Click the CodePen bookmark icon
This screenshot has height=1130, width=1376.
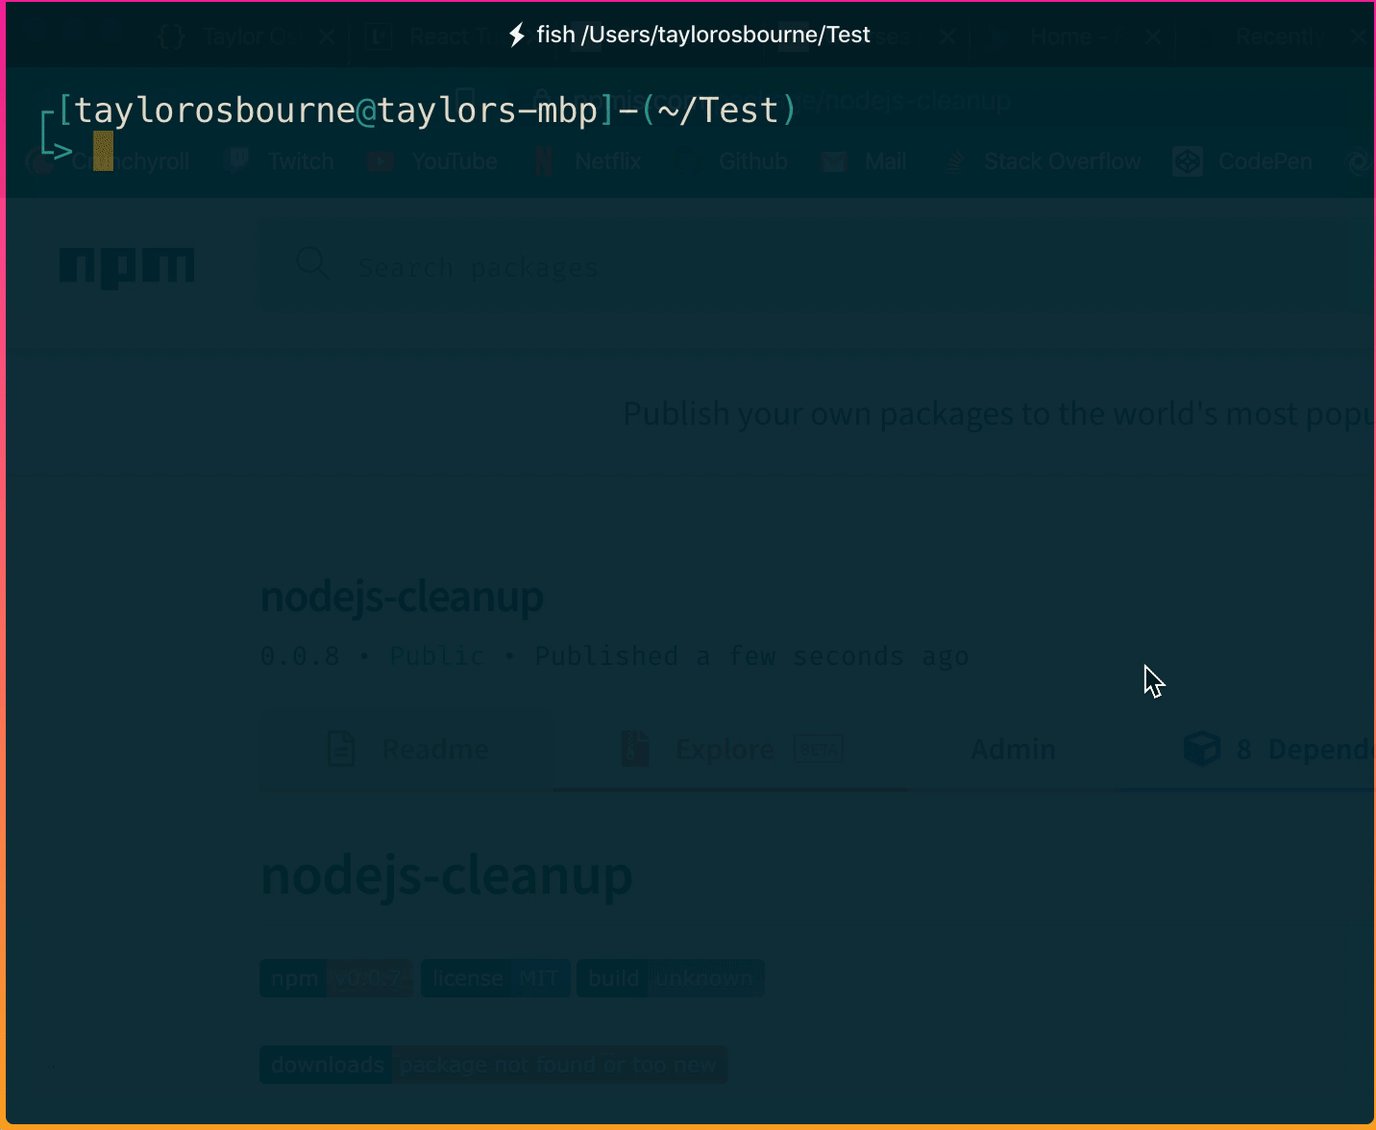1188,161
